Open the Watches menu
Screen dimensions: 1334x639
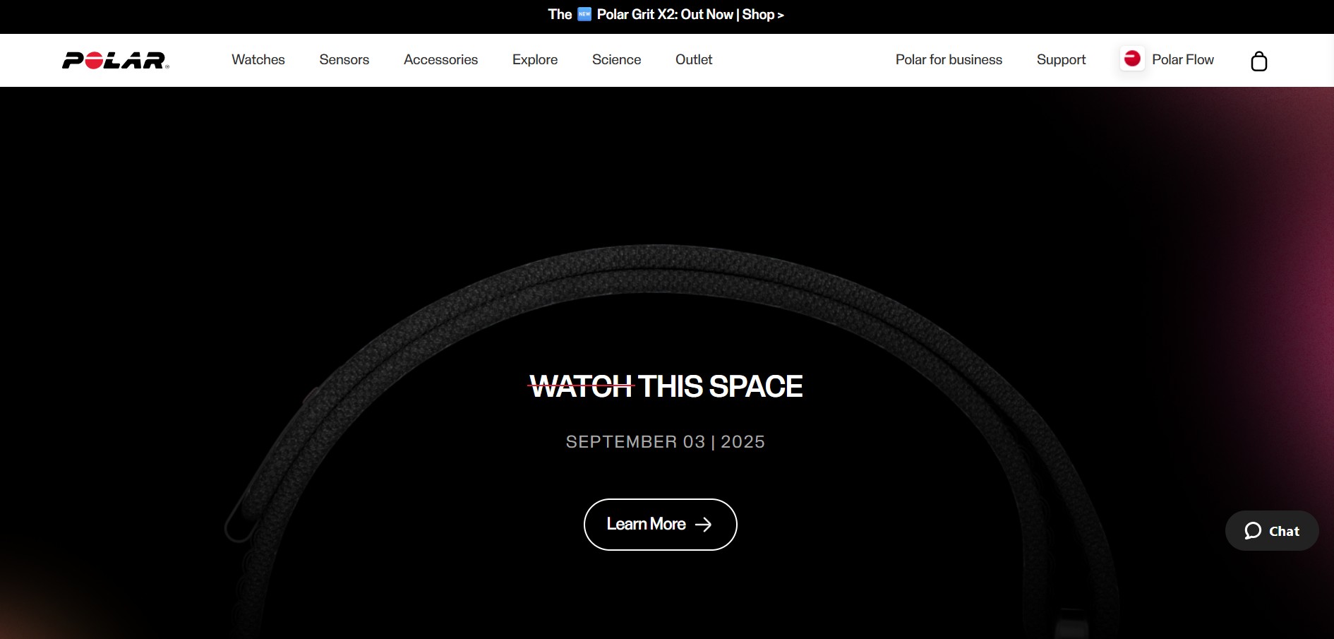coord(258,60)
